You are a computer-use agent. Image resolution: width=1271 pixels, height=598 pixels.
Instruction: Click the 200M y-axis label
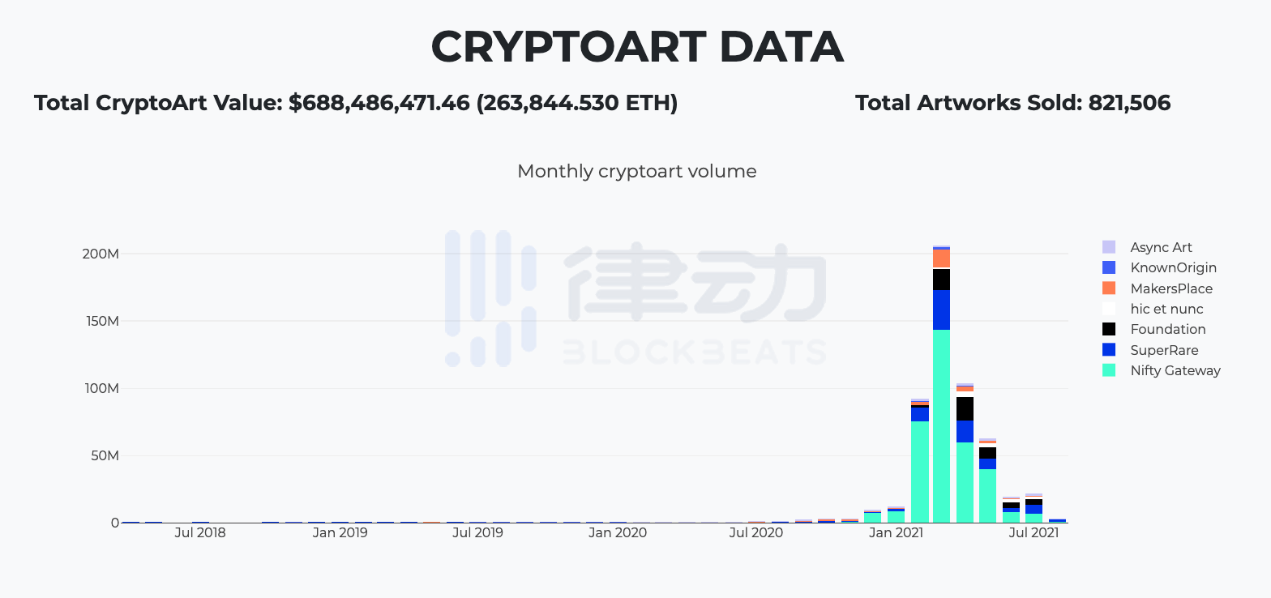coord(101,254)
